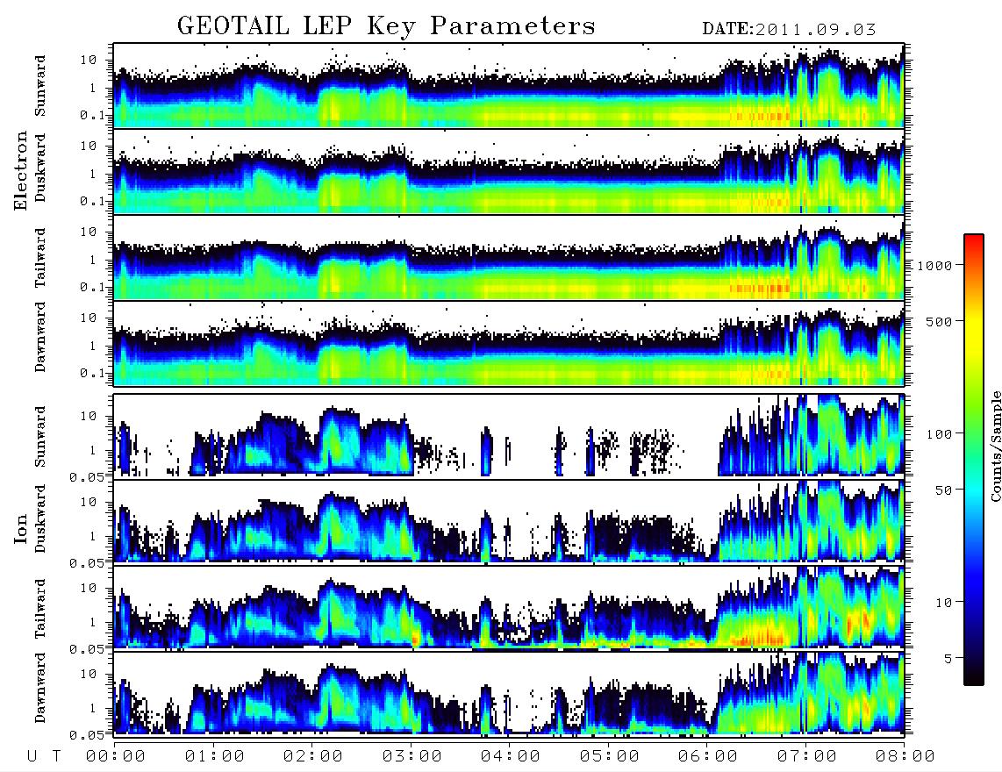Select the Ion Tailward spectrogram panel
This screenshot has width=1002, height=772.
point(509,607)
